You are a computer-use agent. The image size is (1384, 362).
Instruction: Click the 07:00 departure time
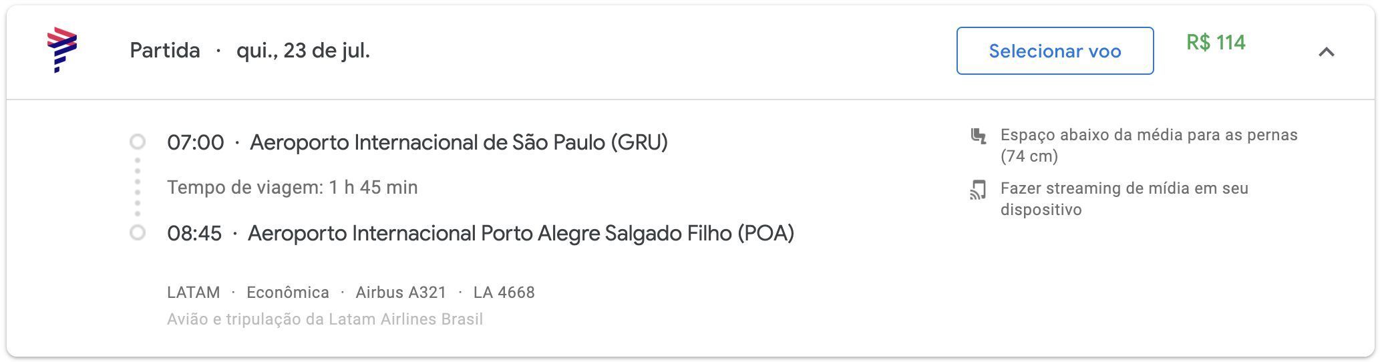click(x=196, y=142)
